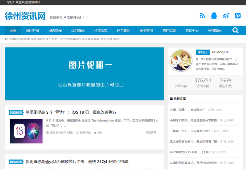246x169 pixels.
Task: Open the RSS feed icon
Action: tap(202, 16)
